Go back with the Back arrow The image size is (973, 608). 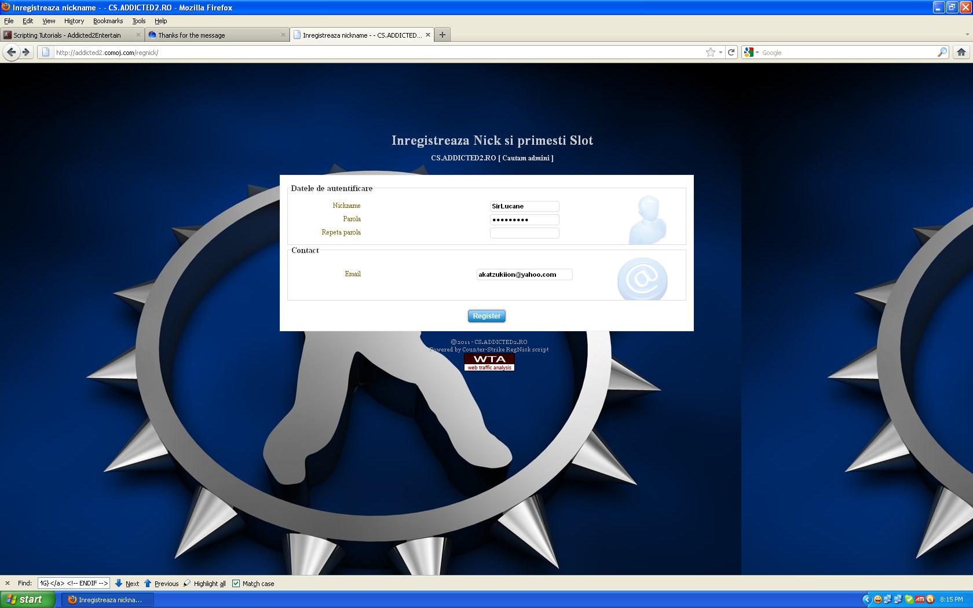11,52
